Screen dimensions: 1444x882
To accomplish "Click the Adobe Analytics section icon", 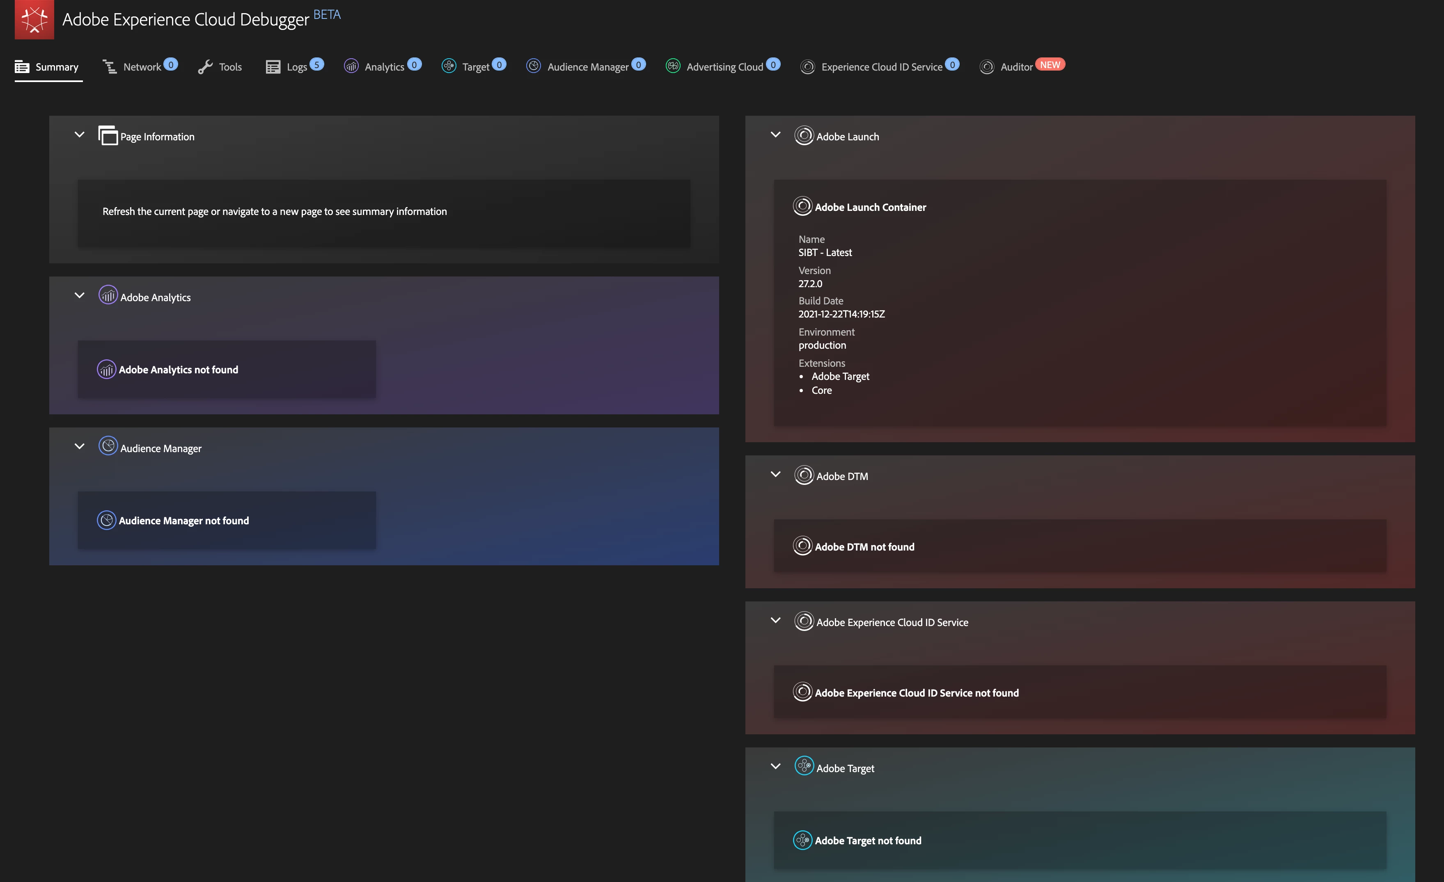I will [x=108, y=295].
